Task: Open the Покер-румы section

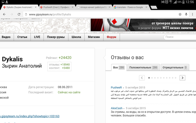Action: pos(56,37)
